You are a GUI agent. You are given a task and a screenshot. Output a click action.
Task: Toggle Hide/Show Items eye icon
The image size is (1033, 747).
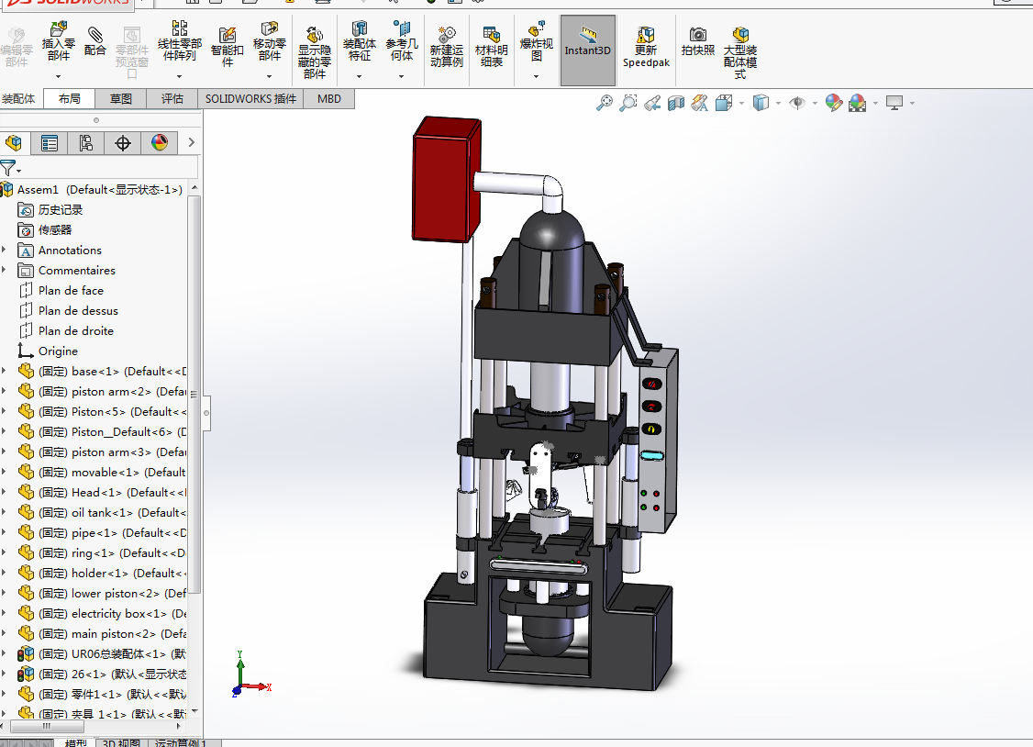pos(797,103)
